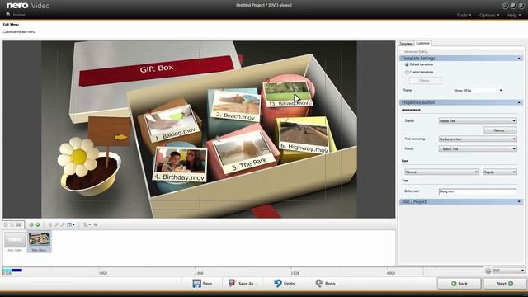Collapse the Properties: Button section
Viewport: 528px width, 297px height.
(x=519, y=102)
